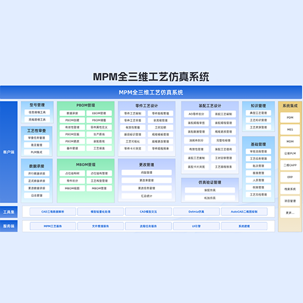303x303 pixels.
Task: Click the 知识管理 module heading
Action: coord(258,105)
